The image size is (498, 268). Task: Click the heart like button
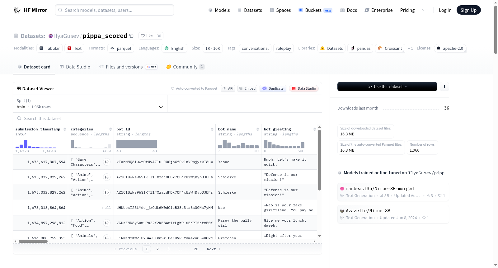coord(147,36)
